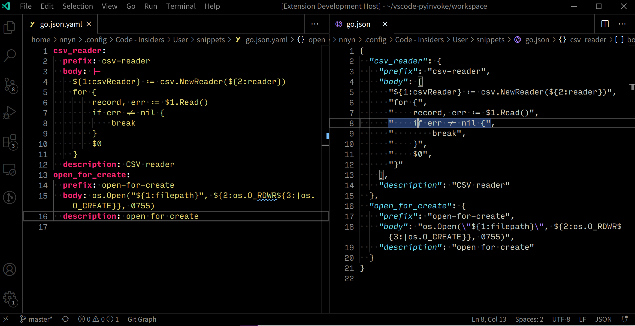Open the Terminal menu
This screenshot has width=635, height=326.
(181, 6)
